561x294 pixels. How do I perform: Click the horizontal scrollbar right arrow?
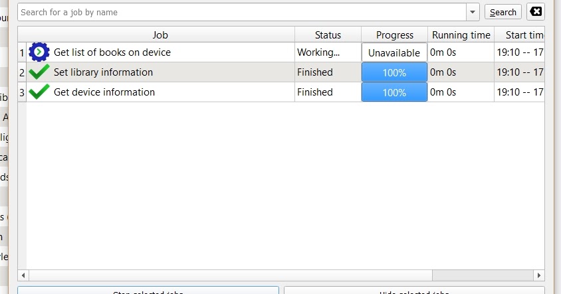click(x=539, y=275)
